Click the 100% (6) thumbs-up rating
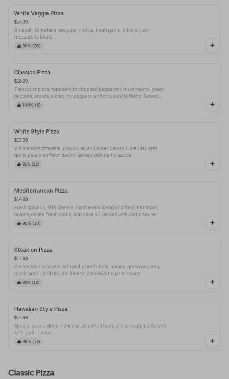229x379 pixels. tap(29, 105)
